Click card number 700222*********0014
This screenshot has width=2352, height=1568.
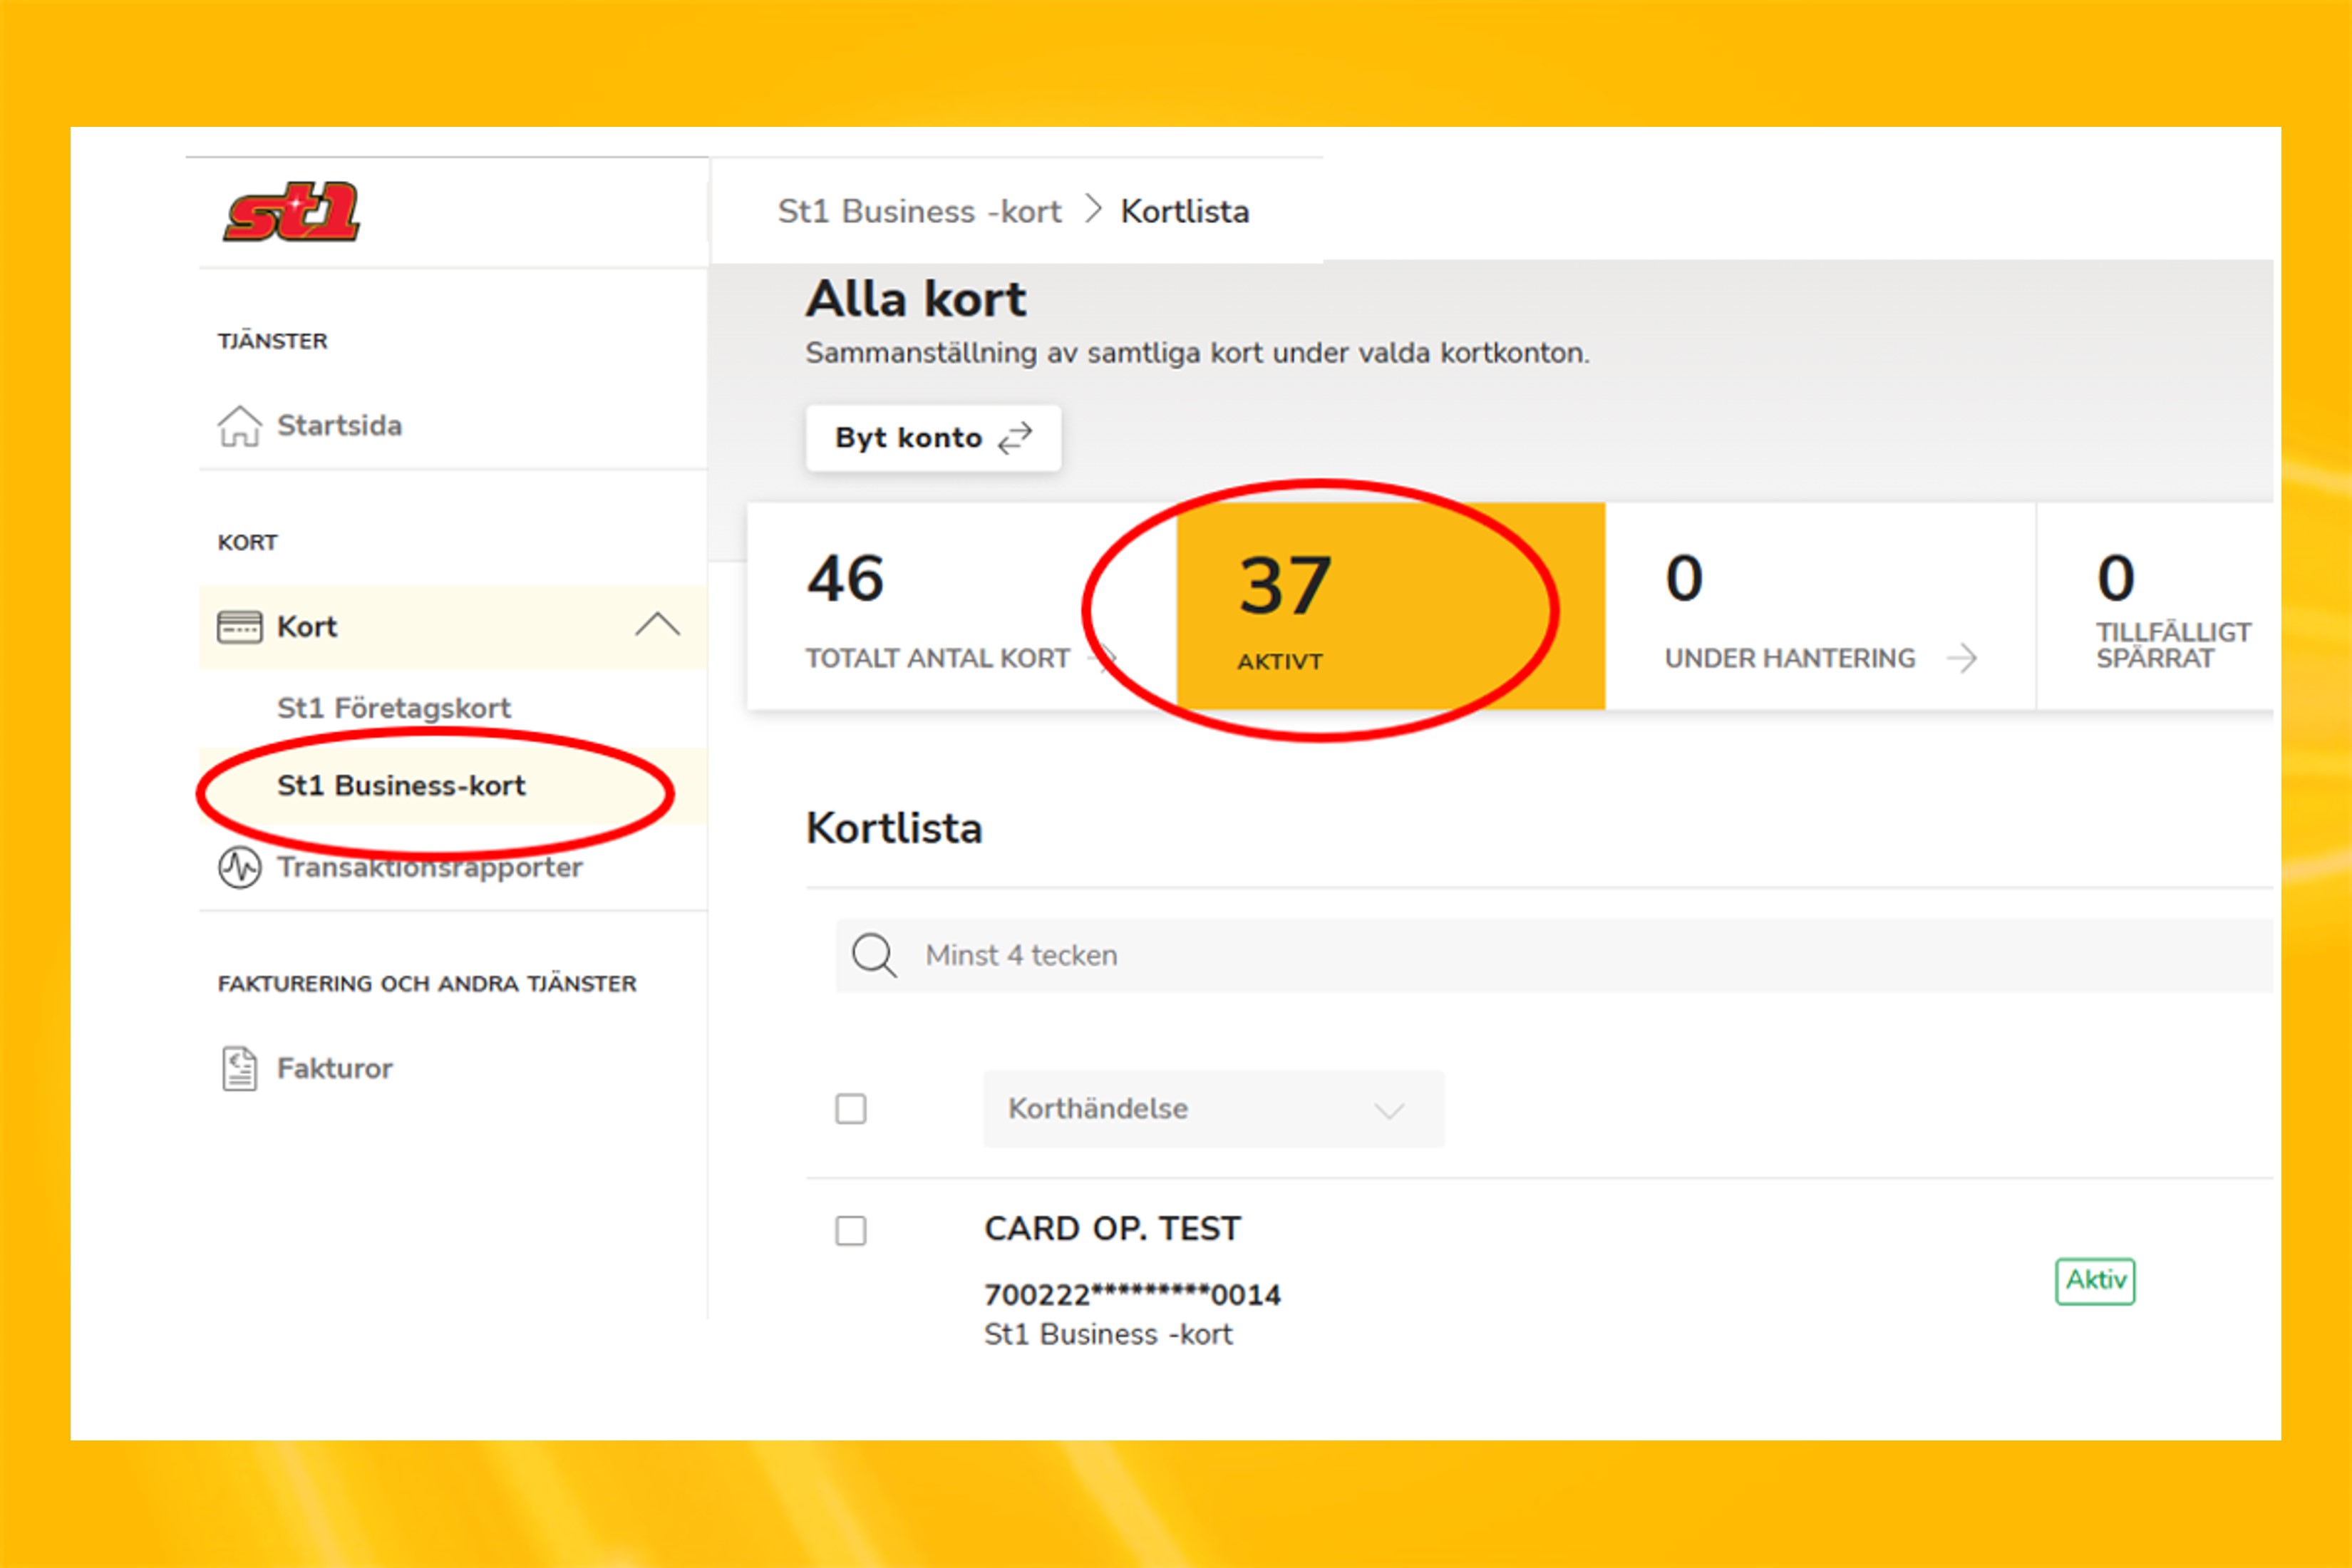click(1132, 1295)
